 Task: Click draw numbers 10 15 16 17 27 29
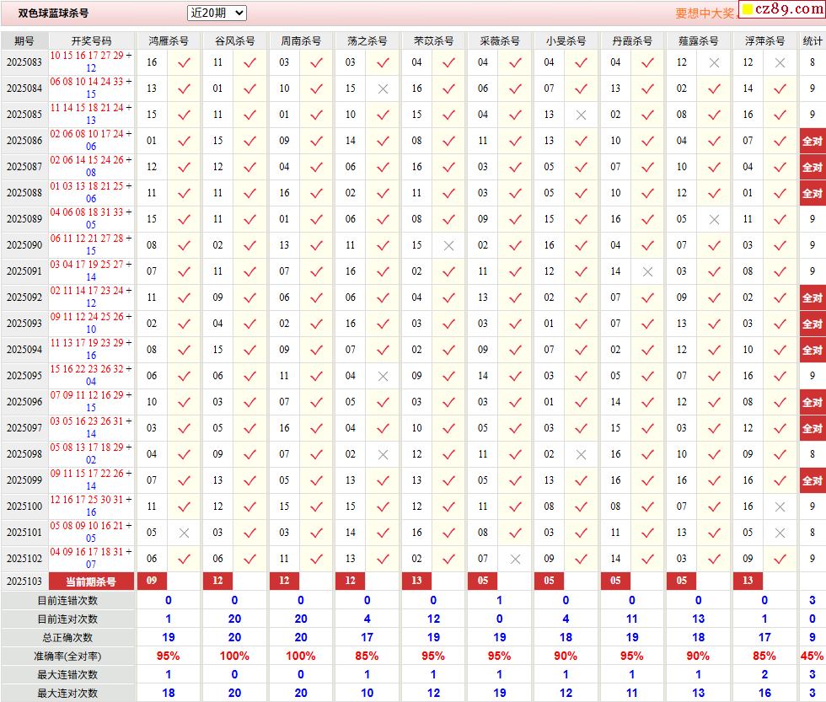click(87, 56)
